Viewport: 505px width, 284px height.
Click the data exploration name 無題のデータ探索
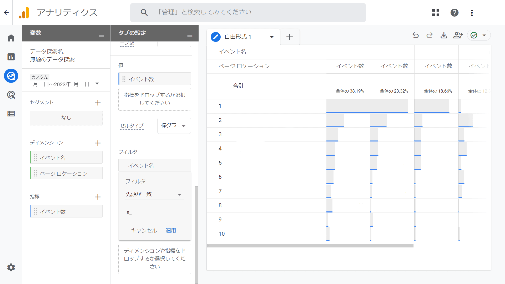52,59
